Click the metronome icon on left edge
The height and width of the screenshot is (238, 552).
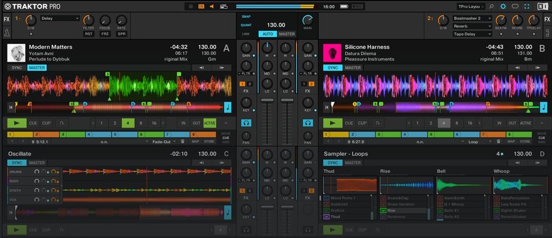[x=7, y=33]
